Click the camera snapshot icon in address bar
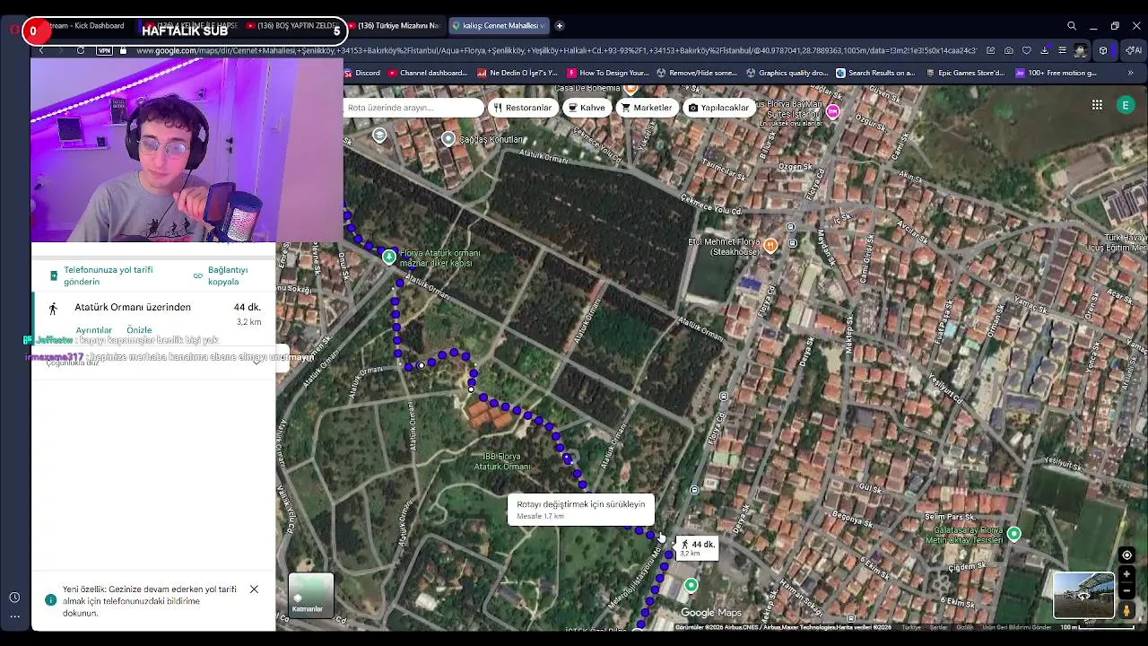Viewport: 1148px width, 646px height. click(x=1008, y=50)
